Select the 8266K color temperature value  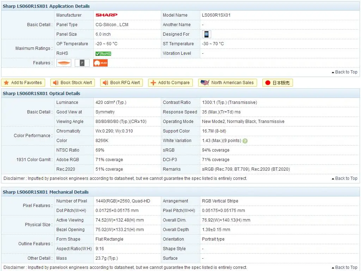(102, 141)
